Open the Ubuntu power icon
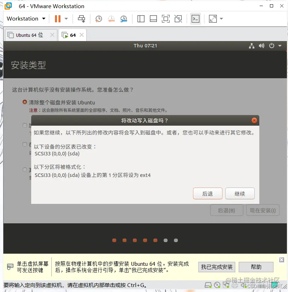288x292 pixels. point(271,46)
